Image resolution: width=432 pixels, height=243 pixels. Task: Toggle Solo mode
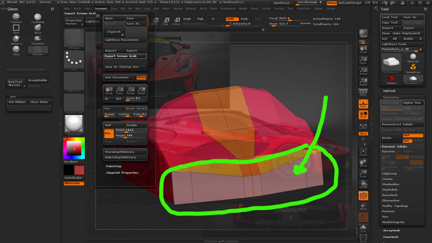point(363,228)
